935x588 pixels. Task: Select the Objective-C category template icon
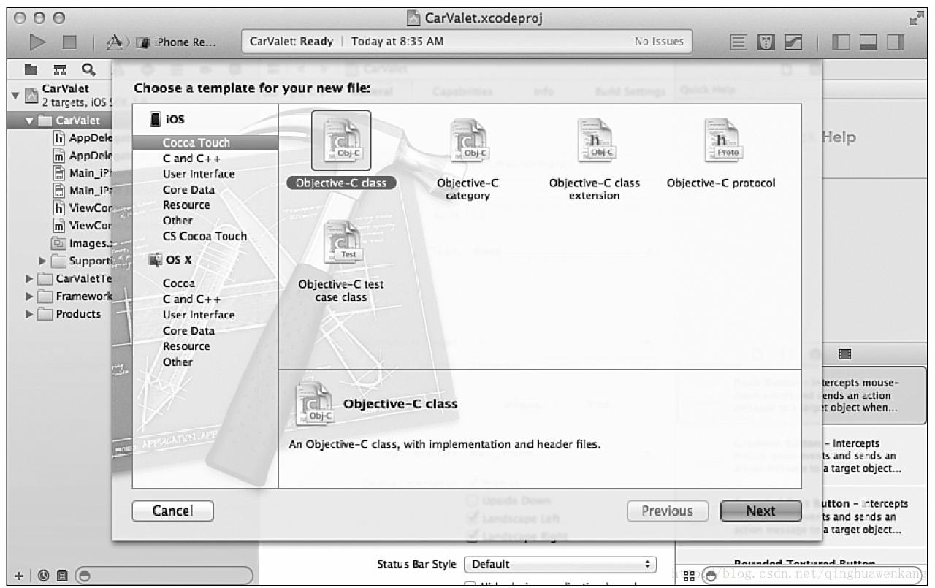[468, 141]
